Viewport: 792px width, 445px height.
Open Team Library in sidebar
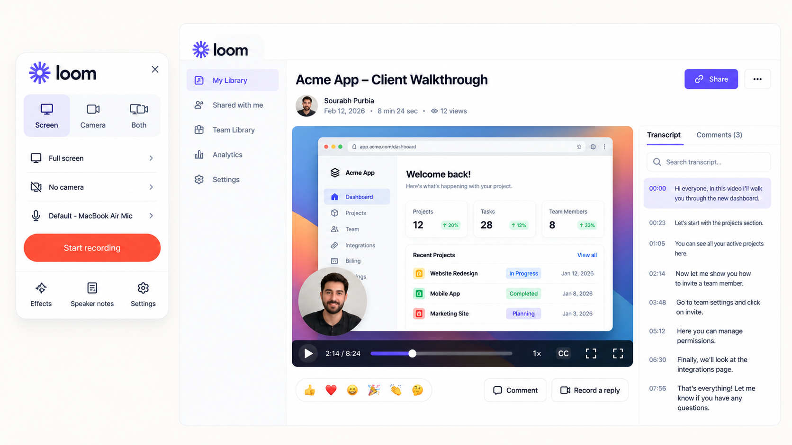point(233,130)
